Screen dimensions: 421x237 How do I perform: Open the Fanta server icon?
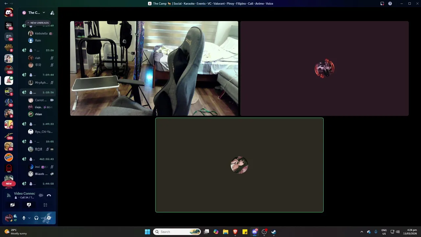[x=9, y=157]
